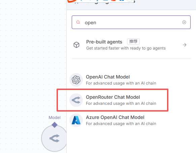This screenshot has width=196, height=153.
Task: Expand Pre-built agents with the right arrow
Action: click(x=185, y=45)
